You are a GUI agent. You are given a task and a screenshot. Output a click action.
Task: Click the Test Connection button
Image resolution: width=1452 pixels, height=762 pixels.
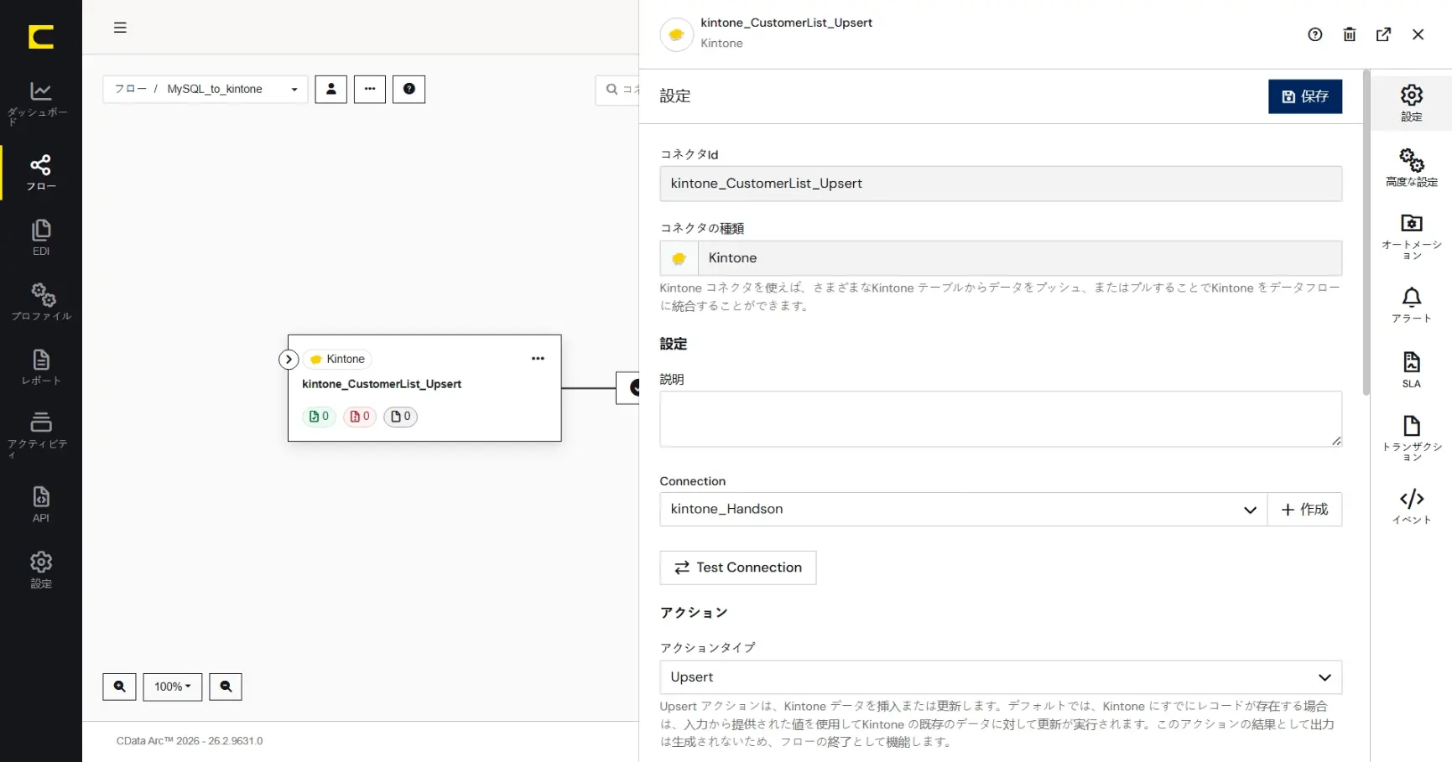point(738,568)
